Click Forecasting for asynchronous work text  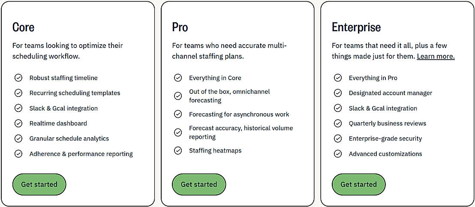click(239, 114)
